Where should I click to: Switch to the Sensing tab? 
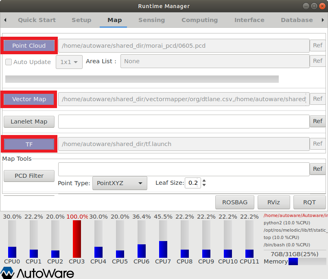point(151,20)
